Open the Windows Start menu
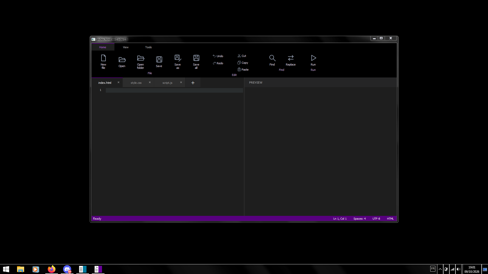This screenshot has height=274, width=488. (6, 269)
